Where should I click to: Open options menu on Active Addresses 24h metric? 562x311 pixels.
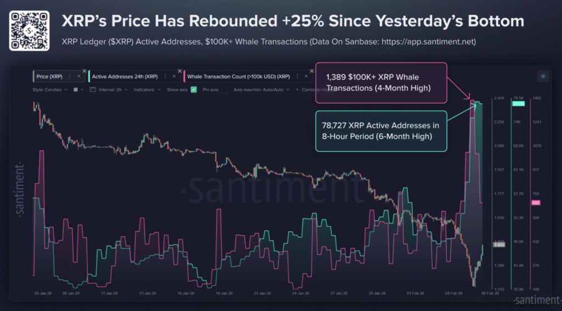(x=165, y=76)
